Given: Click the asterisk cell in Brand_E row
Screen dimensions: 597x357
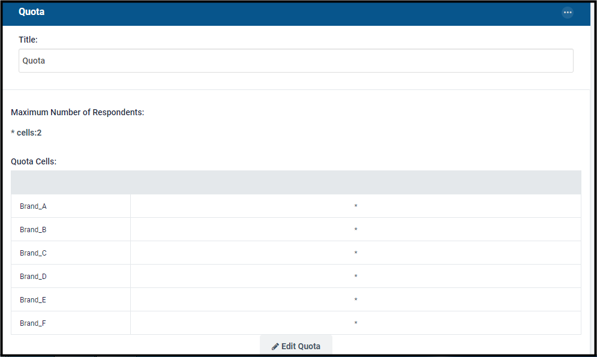Looking at the screenshot, I should 356,299.
